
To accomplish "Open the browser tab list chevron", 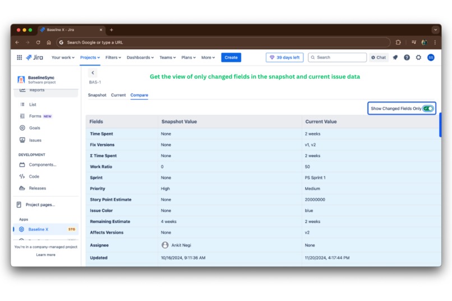I will click(435, 30).
